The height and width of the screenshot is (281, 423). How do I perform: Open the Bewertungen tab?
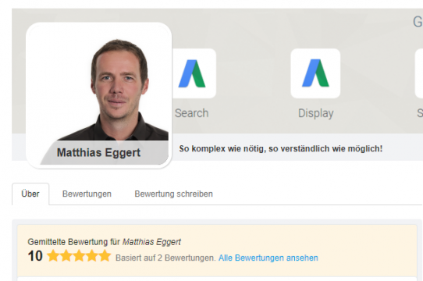[87, 194]
